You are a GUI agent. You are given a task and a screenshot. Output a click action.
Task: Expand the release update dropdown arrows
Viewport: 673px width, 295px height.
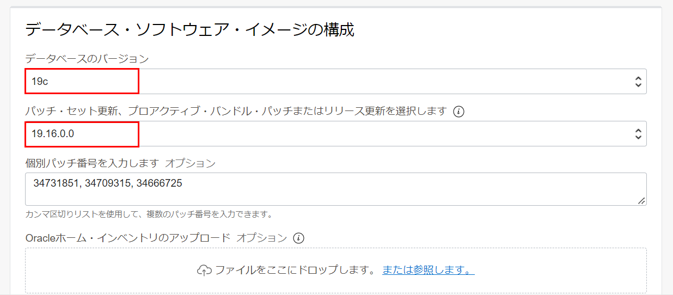tap(638, 134)
